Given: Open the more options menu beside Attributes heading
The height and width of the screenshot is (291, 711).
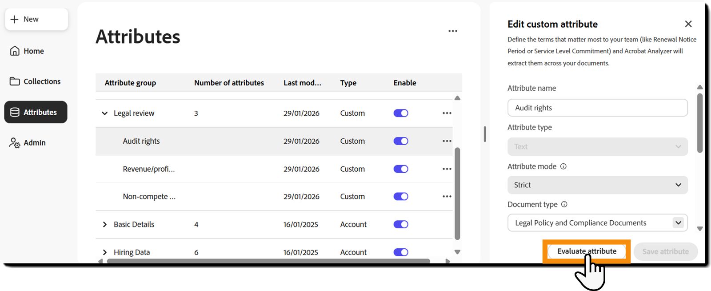Looking at the screenshot, I should click(452, 31).
